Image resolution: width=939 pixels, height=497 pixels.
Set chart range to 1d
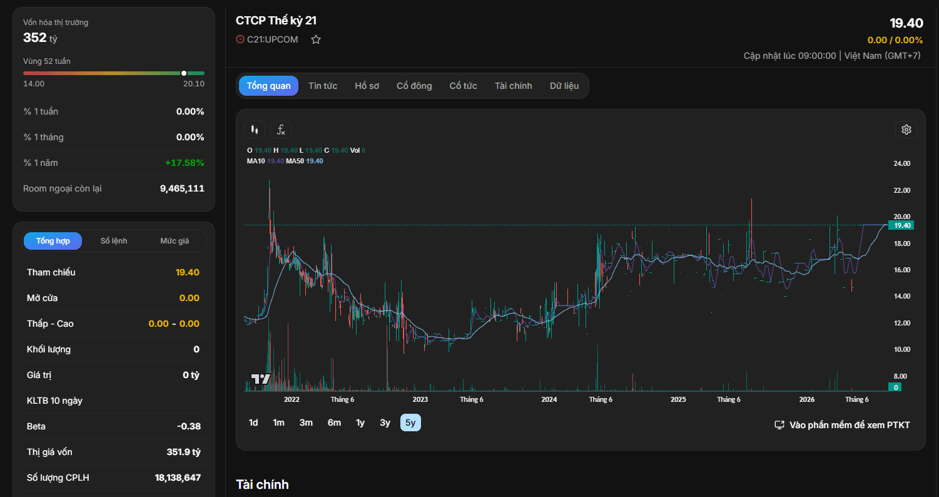click(x=253, y=423)
